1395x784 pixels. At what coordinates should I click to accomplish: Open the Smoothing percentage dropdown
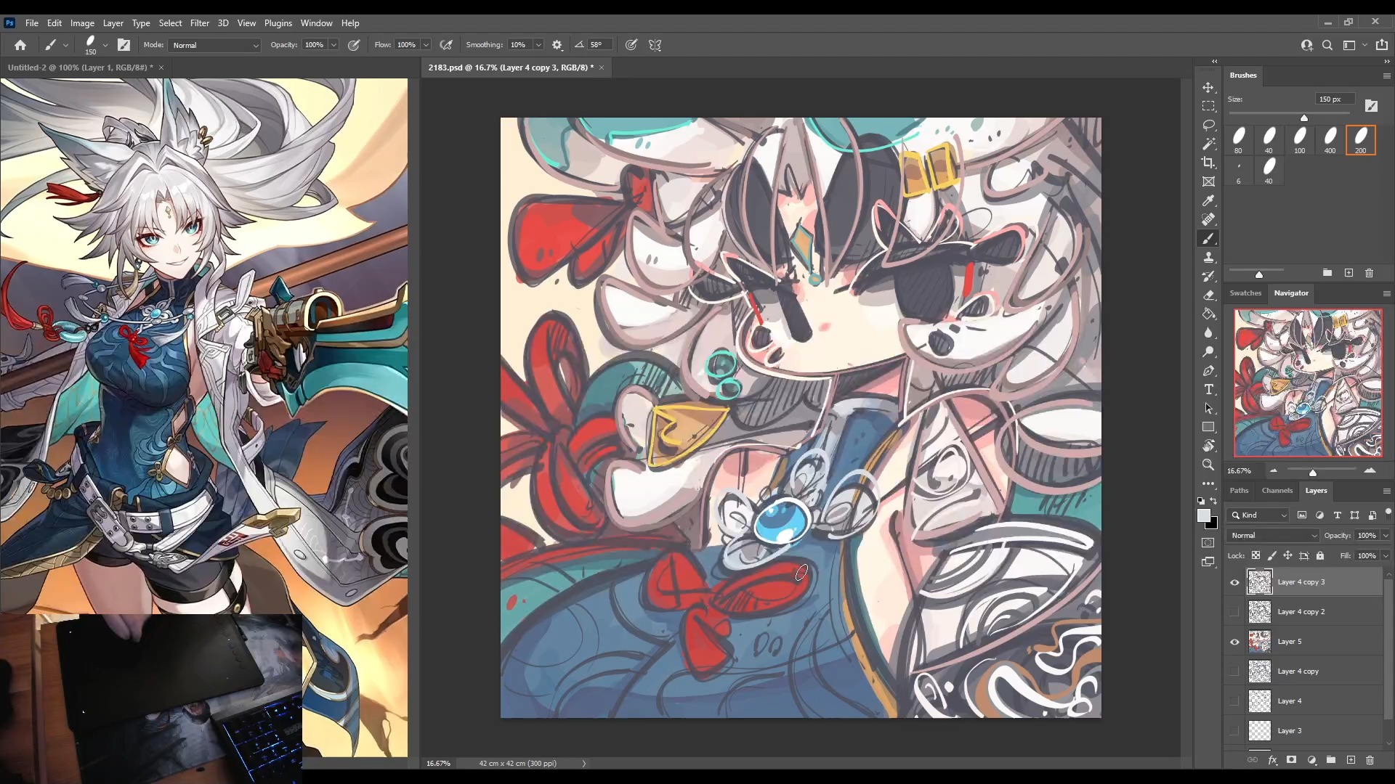coord(538,45)
